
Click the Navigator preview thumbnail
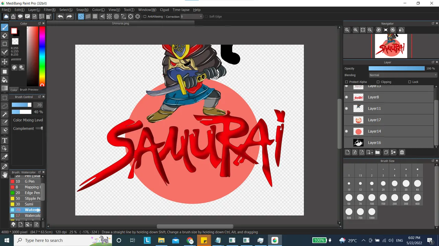391,46
